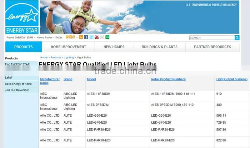Open the Twitter icon
This screenshot has width=250, height=148.
92,37
